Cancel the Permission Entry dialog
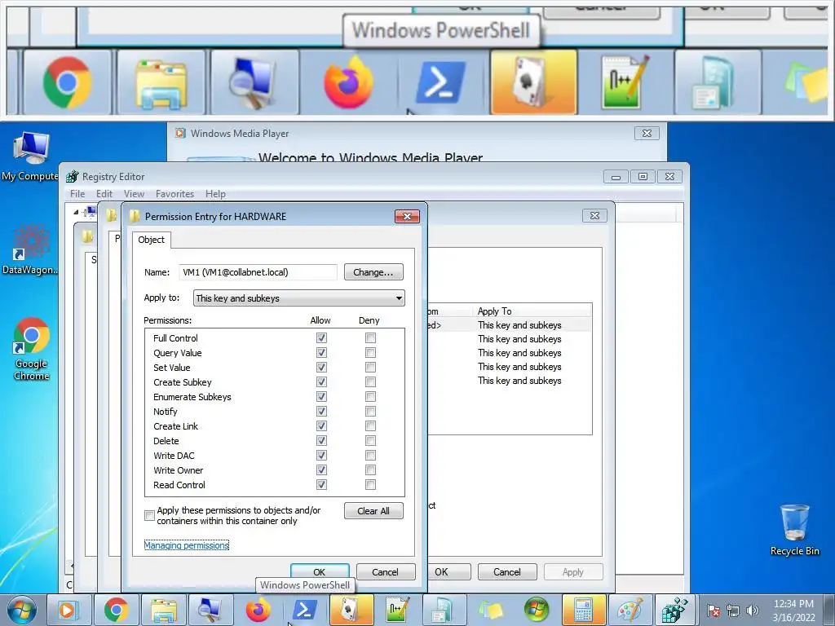Screen dimensions: 835x626 tap(386, 572)
